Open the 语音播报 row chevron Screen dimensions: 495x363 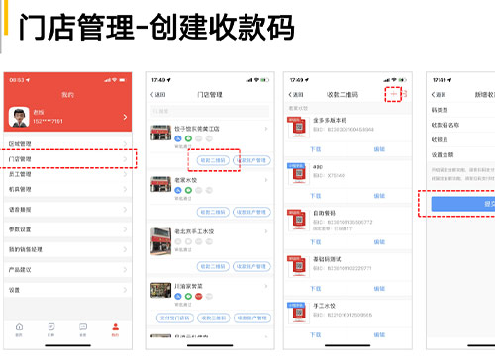click(125, 210)
